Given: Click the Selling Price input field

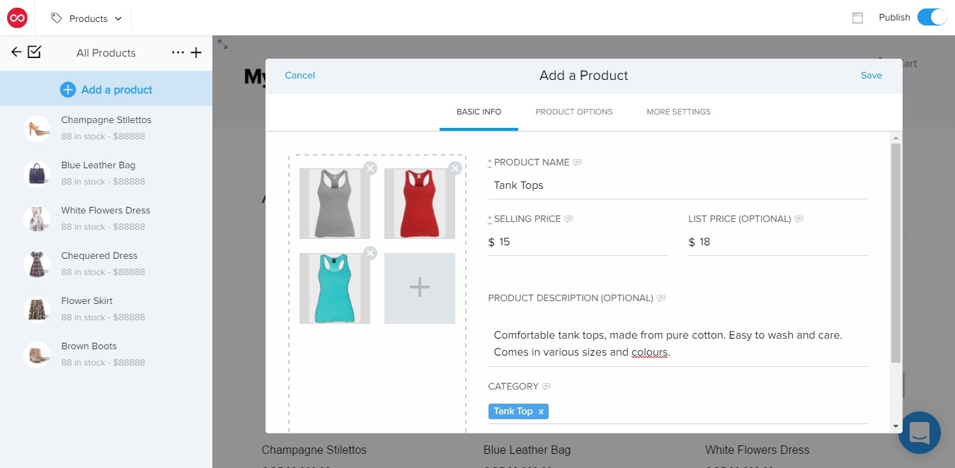Looking at the screenshot, I should [578, 242].
